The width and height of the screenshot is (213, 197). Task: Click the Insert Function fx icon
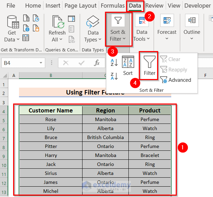click(97, 63)
